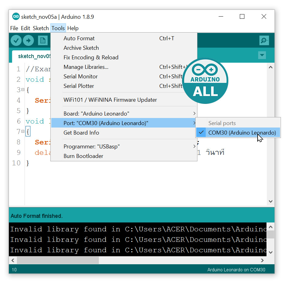The height and width of the screenshot is (283, 288).
Task: Close the Arduino IDE window
Action: pyautogui.click(x=264, y=17)
